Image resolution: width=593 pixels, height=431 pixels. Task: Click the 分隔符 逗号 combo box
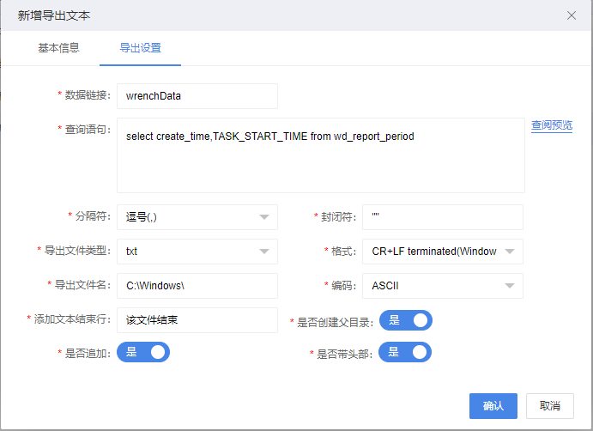pos(189,217)
